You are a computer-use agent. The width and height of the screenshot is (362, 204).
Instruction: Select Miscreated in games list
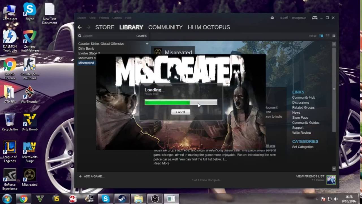tap(87, 63)
